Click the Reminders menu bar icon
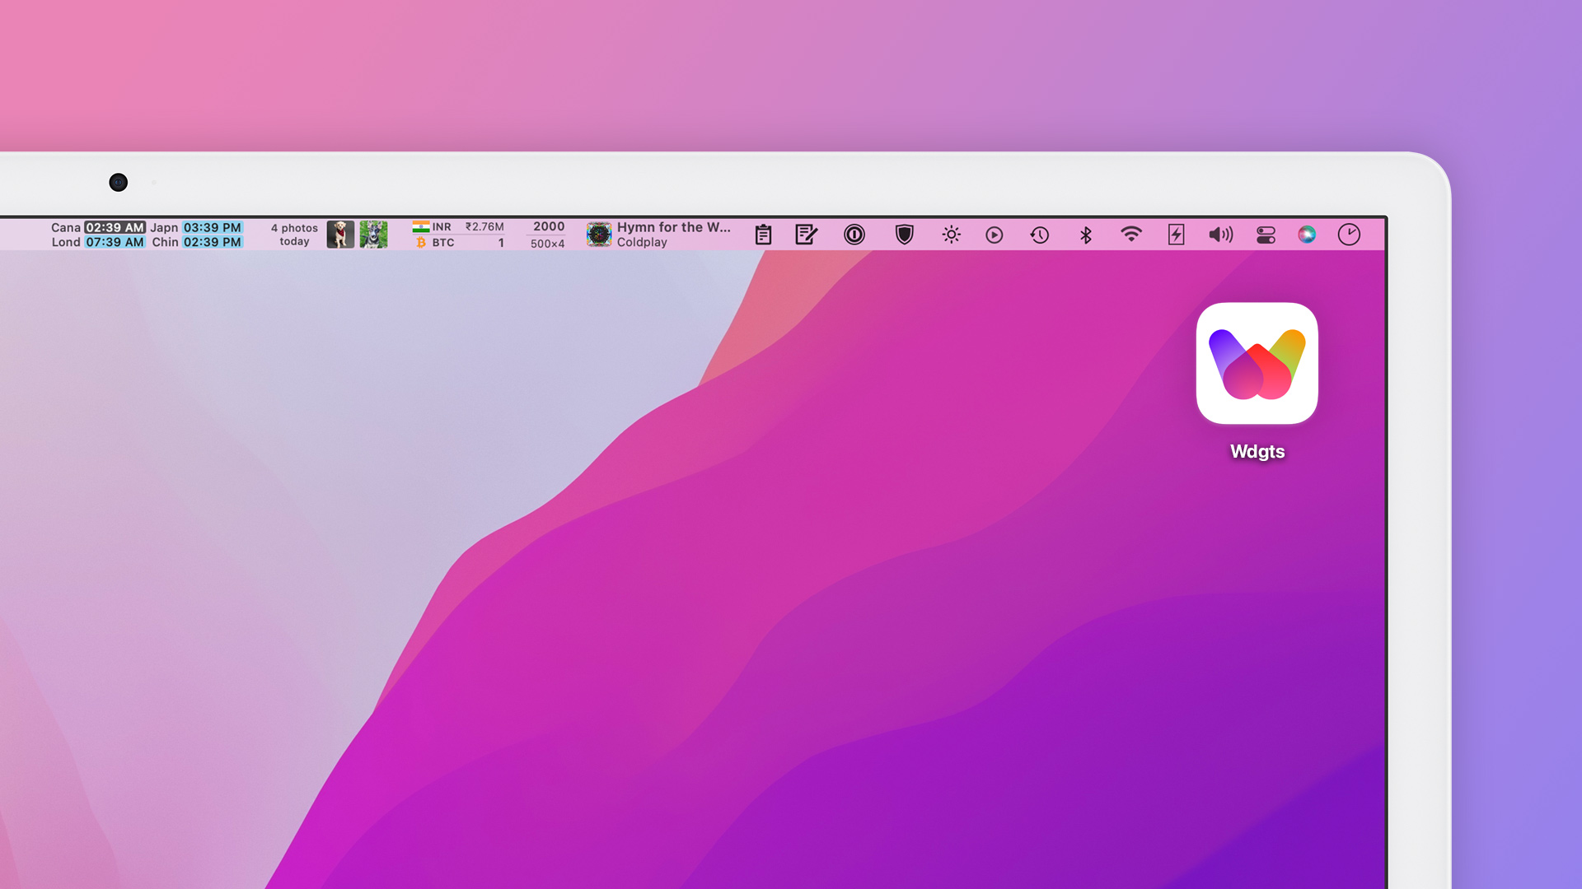Viewport: 1582px width, 889px height. (x=764, y=234)
